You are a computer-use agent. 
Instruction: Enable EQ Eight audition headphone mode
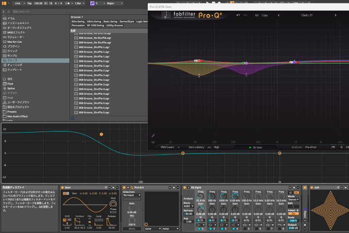point(290,193)
